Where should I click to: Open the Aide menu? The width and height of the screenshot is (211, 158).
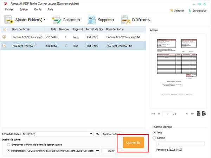50,10
